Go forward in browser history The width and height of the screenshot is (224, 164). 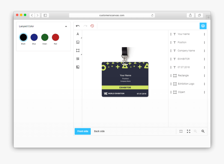pyautogui.click(x=38, y=15)
